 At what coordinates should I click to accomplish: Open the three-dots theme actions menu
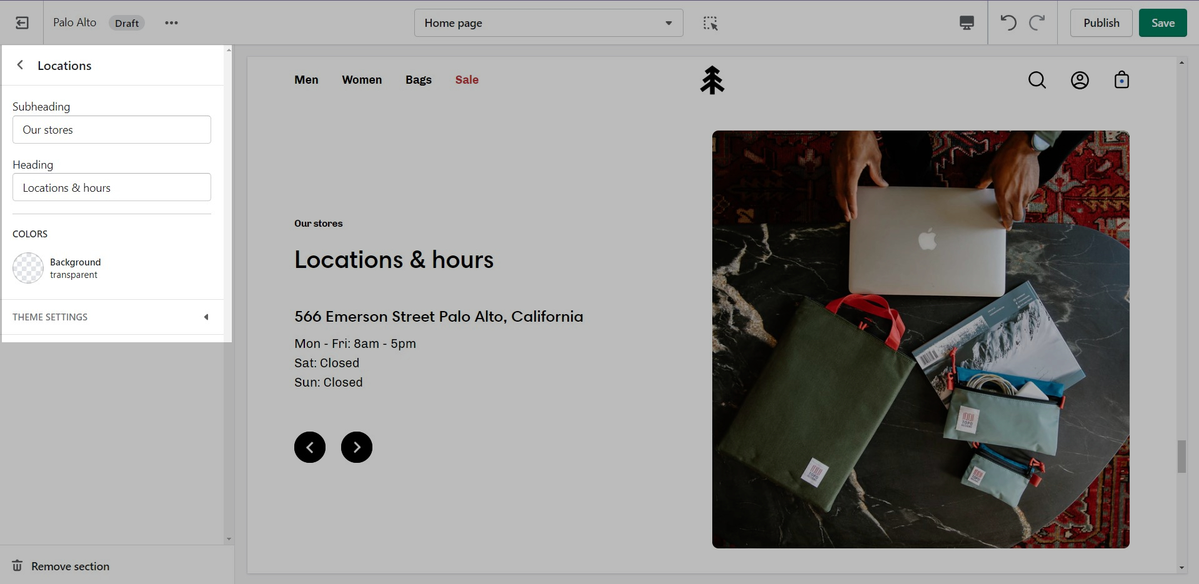(171, 23)
